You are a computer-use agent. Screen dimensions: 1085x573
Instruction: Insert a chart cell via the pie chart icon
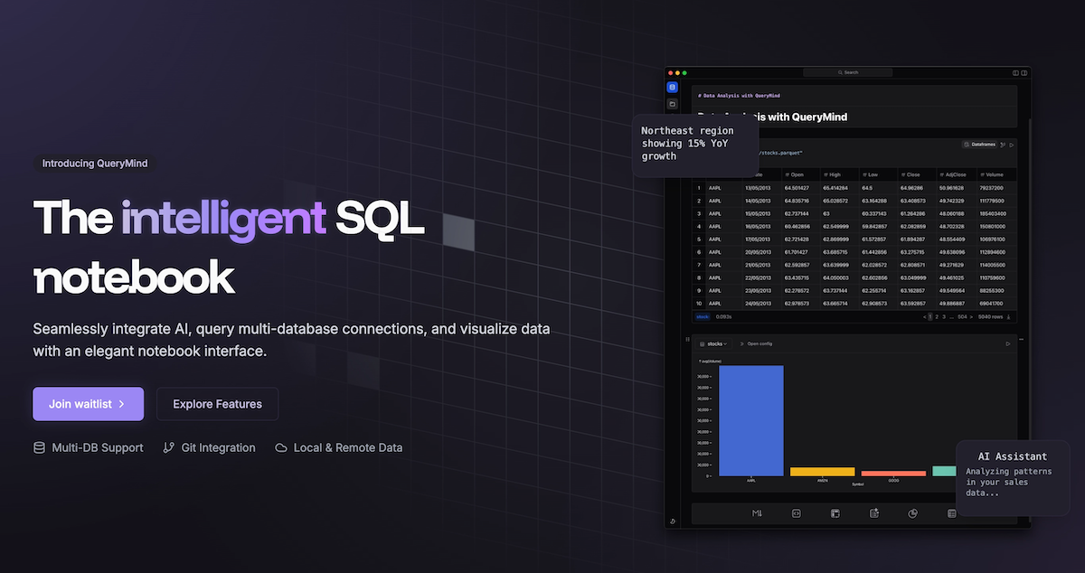[911, 512]
